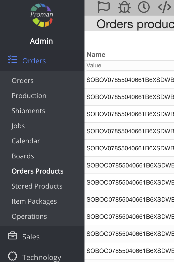Click the Orders checklist icon
The height and width of the screenshot is (262, 174).
click(x=13, y=60)
